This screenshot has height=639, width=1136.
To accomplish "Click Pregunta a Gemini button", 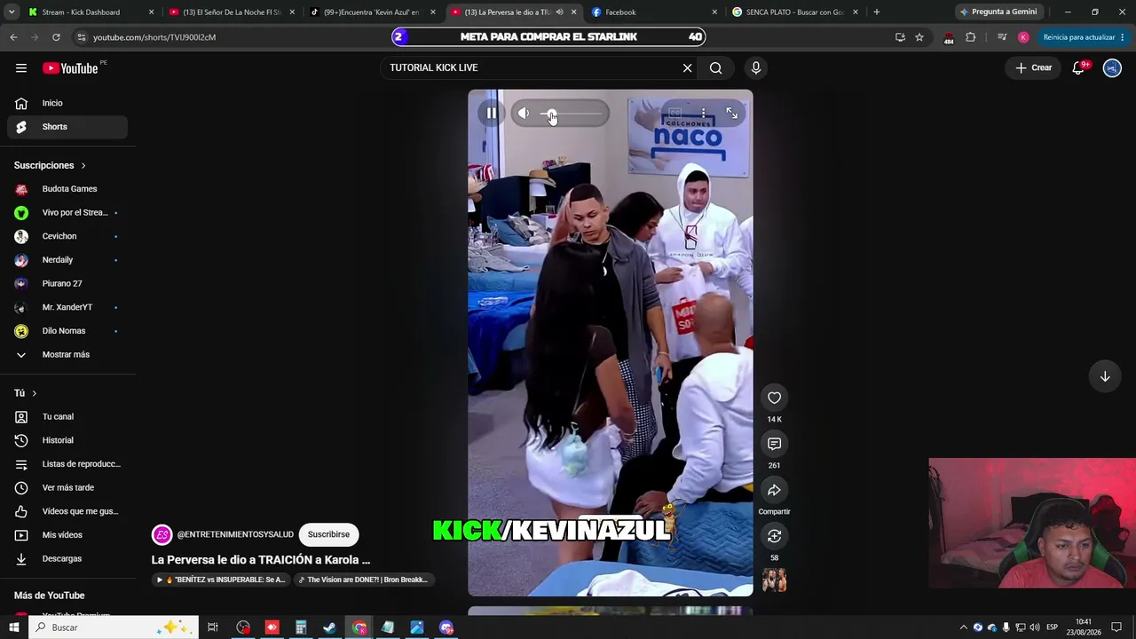I will [x=998, y=12].
